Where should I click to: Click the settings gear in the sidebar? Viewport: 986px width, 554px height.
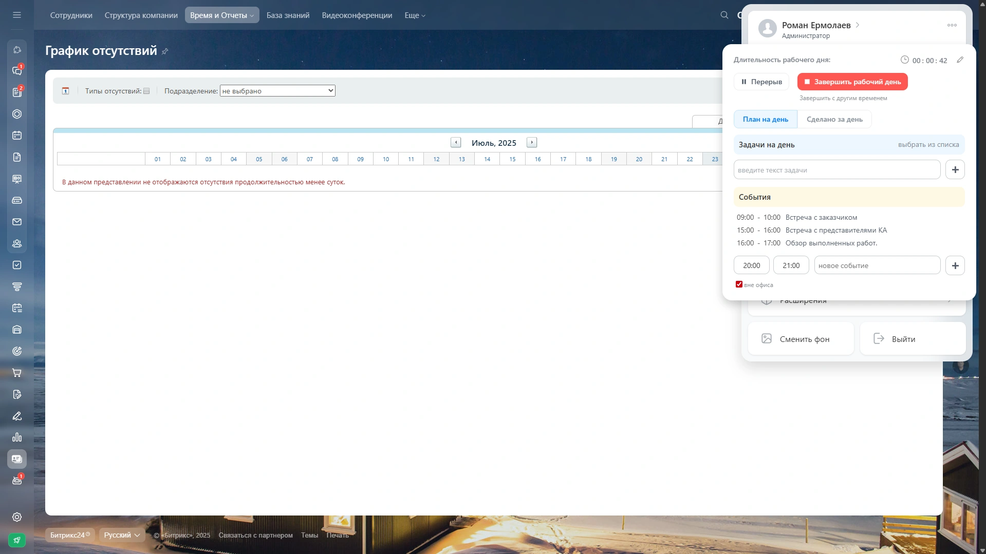(17, 517)
